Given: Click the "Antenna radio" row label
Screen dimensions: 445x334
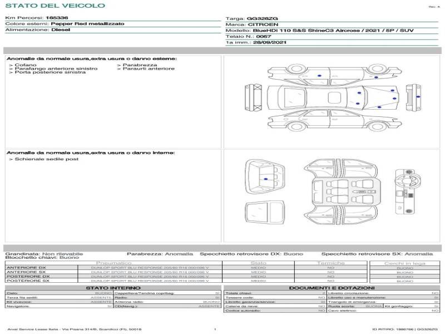Looking at the screenshot, I should (x=130, y=302).
